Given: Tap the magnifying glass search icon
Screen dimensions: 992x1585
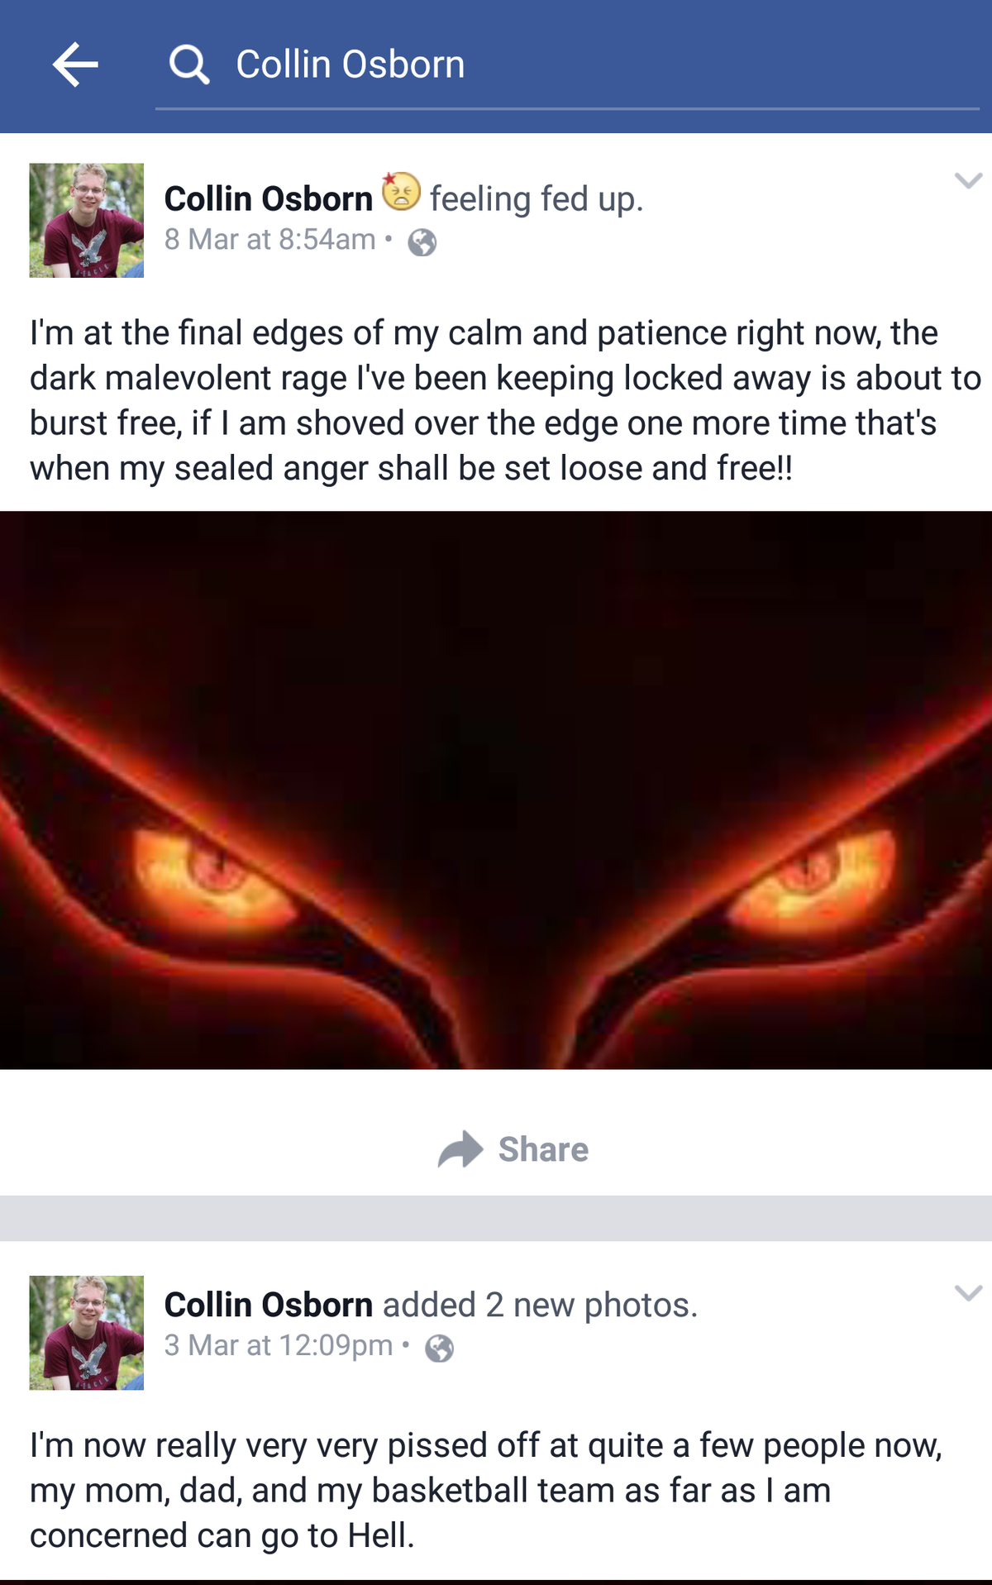Looking at the screenshot, I should coord(189,64).
